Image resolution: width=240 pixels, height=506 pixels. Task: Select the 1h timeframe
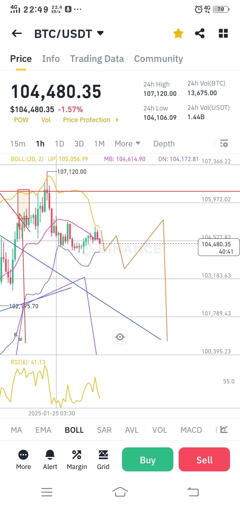[x=40, y=144]
